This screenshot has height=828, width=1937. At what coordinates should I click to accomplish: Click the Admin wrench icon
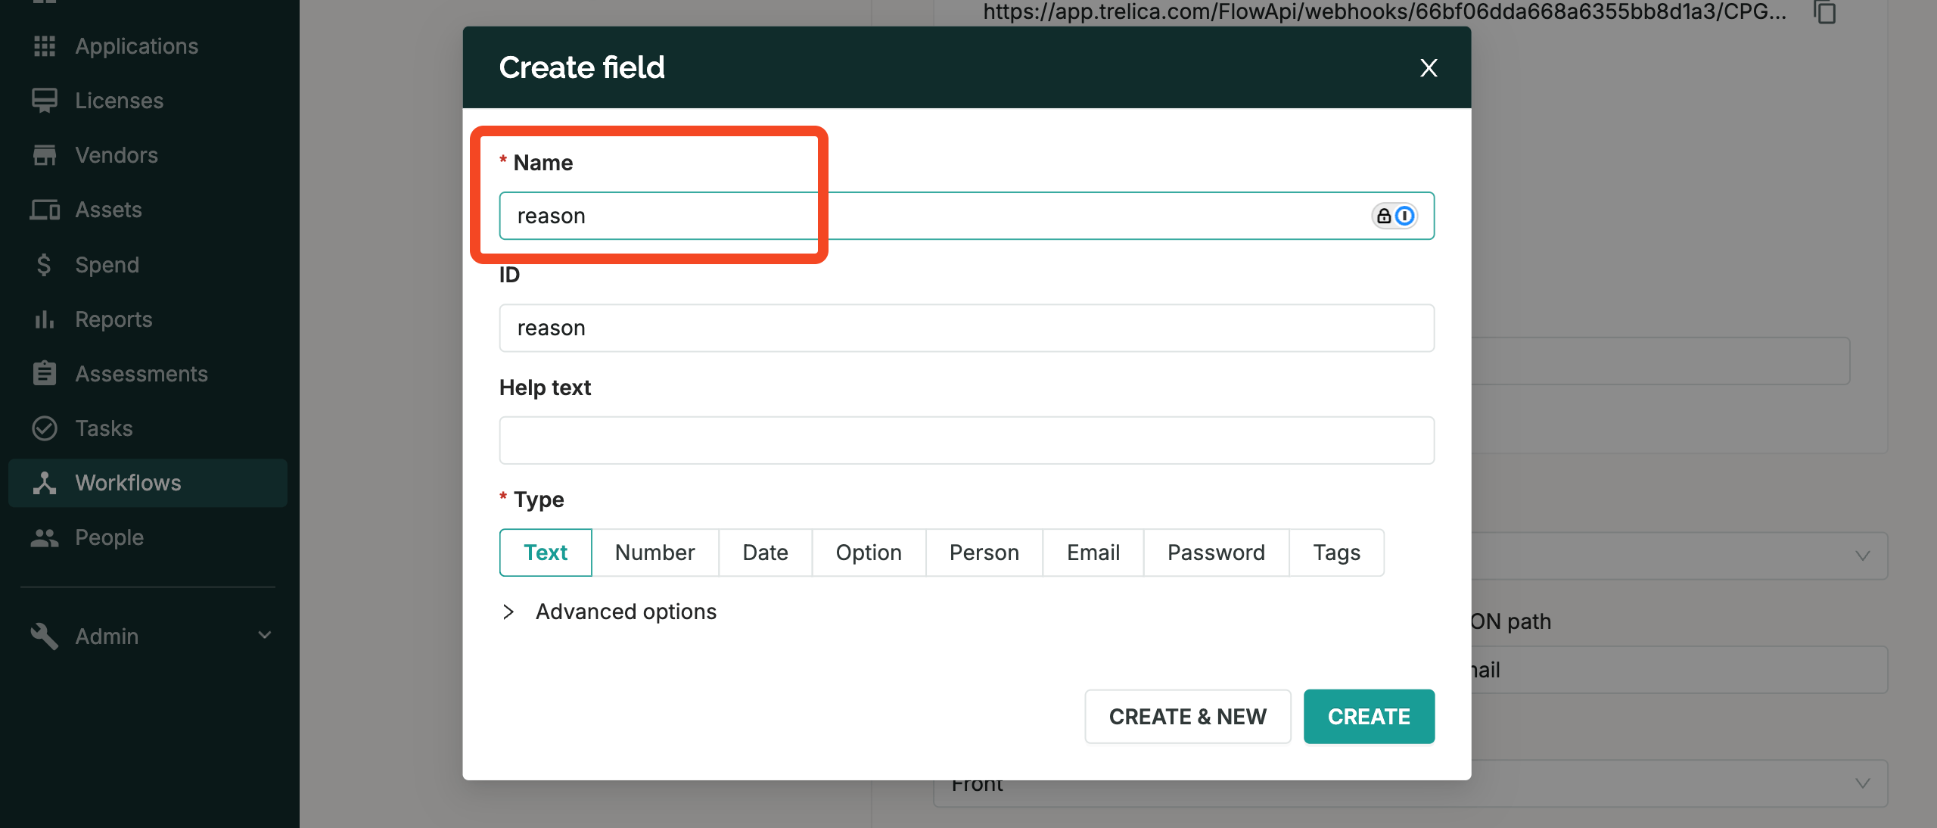click(x=45, y=637)
